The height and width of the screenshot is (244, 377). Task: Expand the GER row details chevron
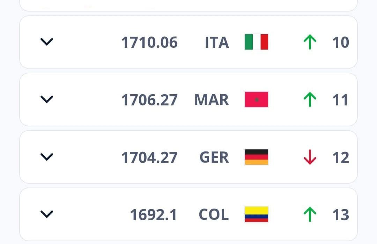[x=47, y=157]
